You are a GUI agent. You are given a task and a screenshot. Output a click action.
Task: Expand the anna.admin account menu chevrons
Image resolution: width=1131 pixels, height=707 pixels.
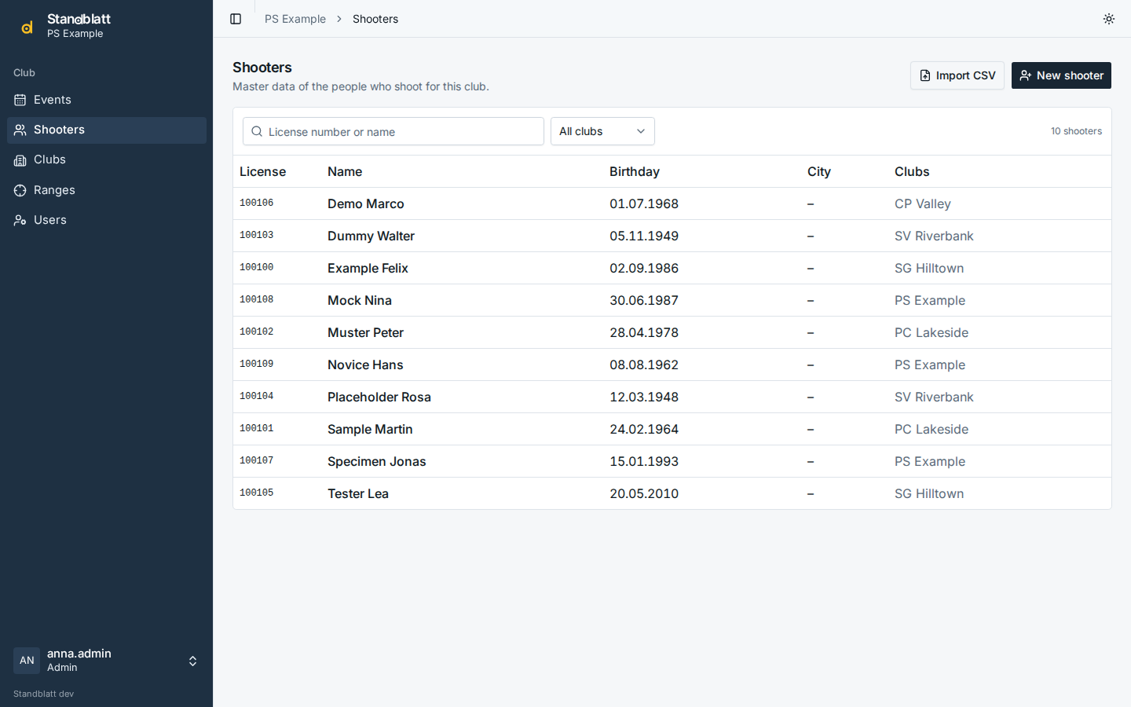click(192, 661)
